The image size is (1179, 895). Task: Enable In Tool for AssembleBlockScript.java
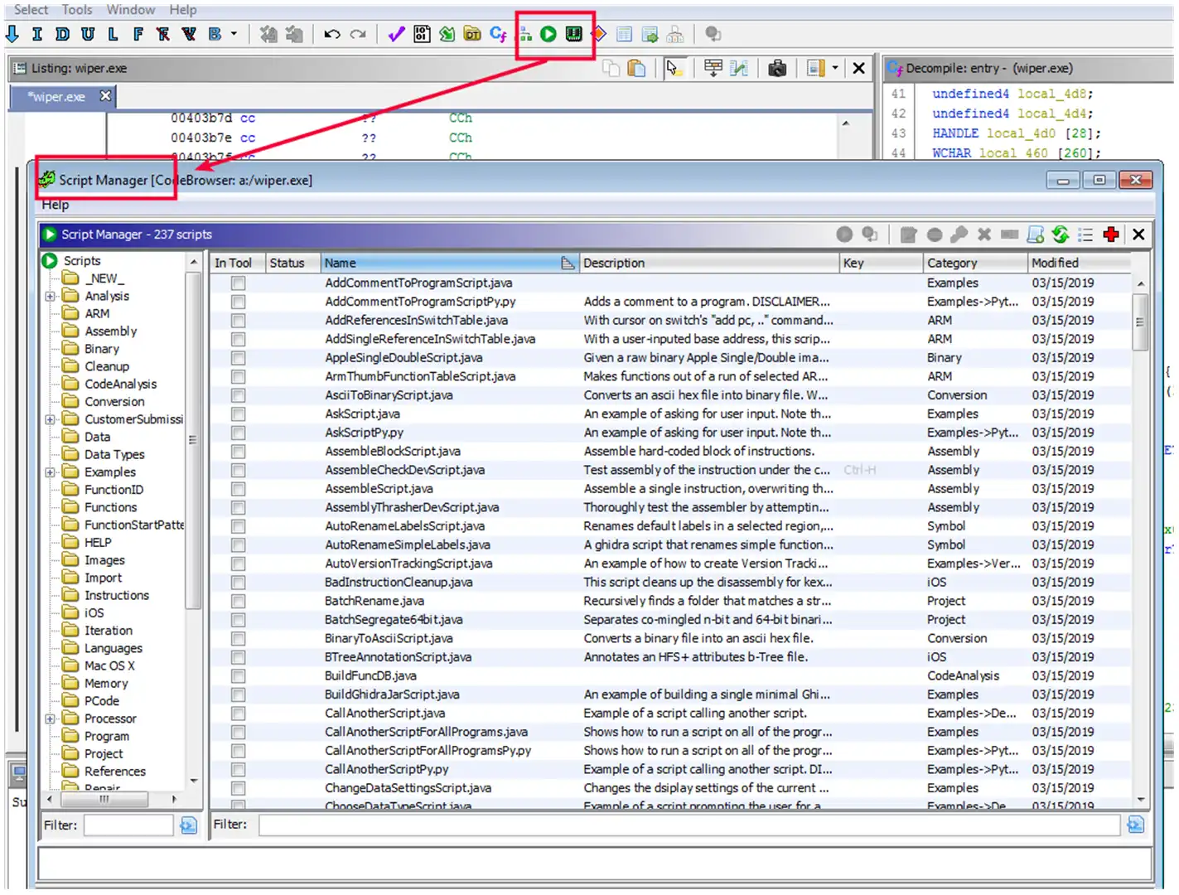click(238, 451)
